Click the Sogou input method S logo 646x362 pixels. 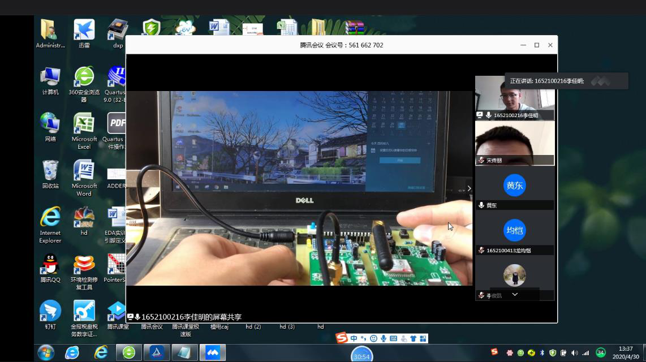(x=342, y=338)
